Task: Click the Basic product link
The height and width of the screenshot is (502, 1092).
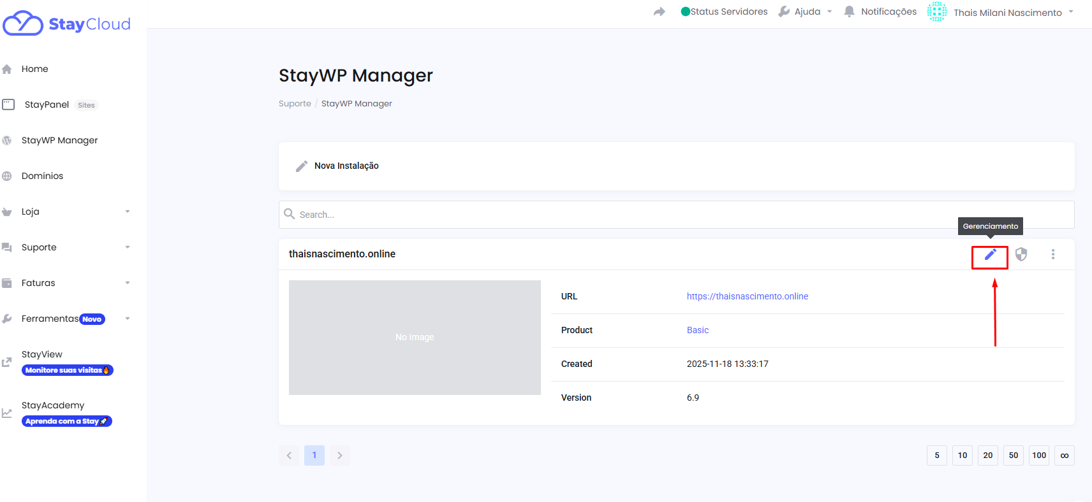Action: tap(698, 330)
